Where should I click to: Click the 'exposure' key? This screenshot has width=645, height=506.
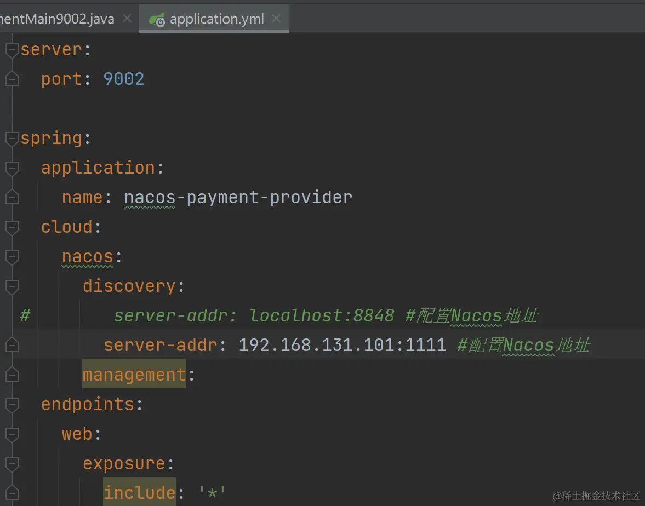[x=124, y=464]
